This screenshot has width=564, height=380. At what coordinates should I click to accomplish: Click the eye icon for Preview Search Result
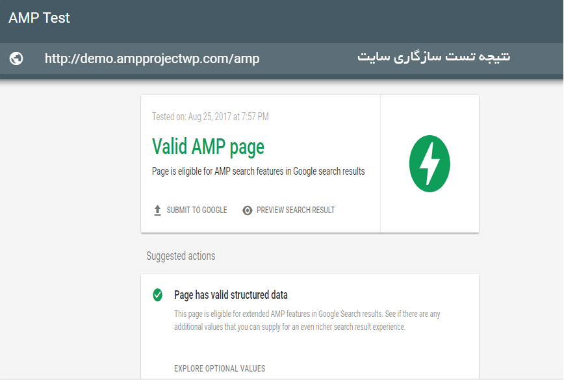248,210
